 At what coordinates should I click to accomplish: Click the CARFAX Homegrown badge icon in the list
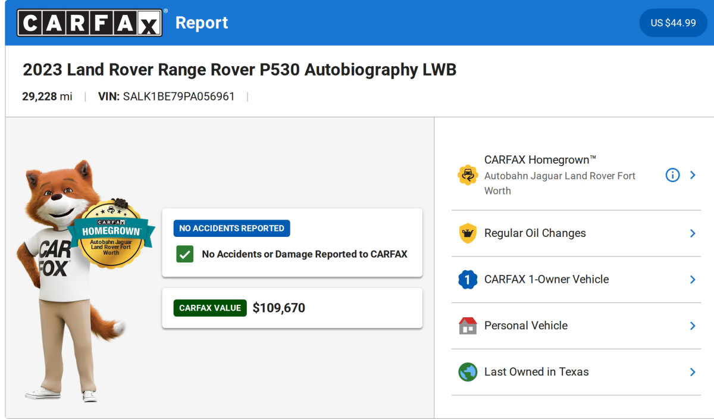click(x=468, y=175)
